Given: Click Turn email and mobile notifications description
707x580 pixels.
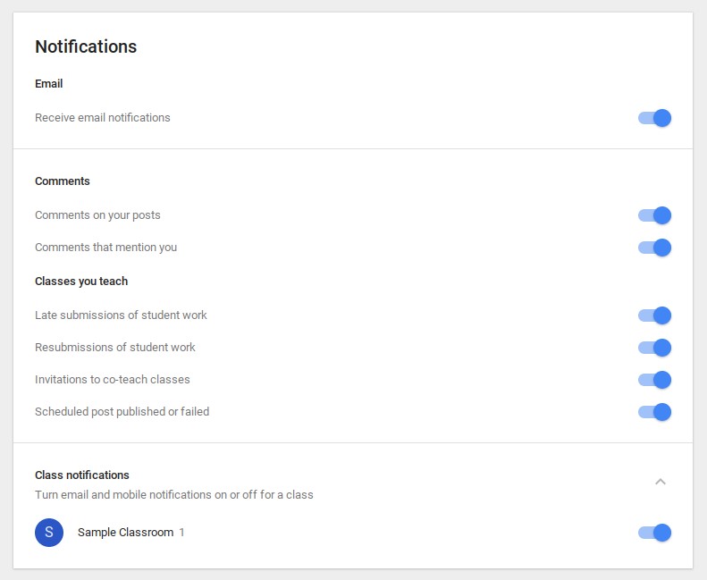Looking at the screenshot, I should [x=174, y=495].
